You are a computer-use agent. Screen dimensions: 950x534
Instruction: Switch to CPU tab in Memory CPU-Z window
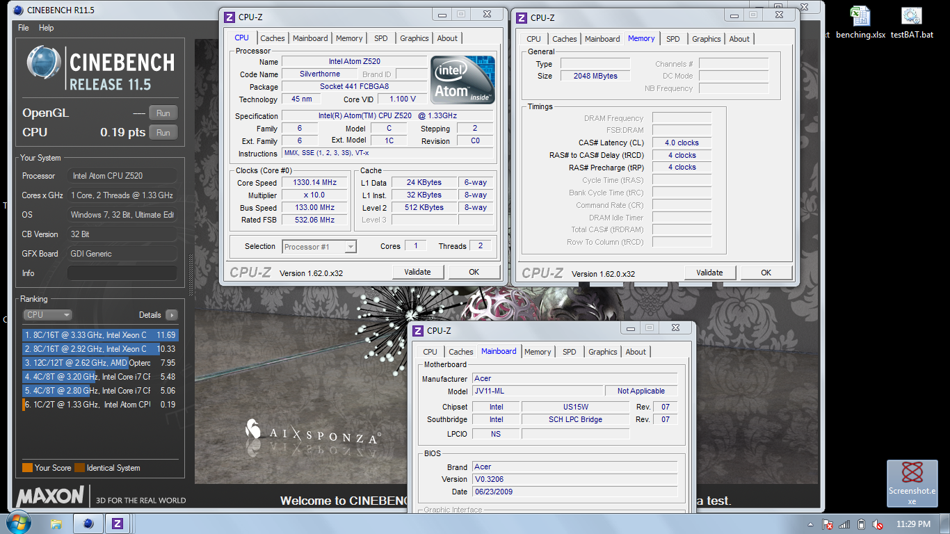point(533,40)
